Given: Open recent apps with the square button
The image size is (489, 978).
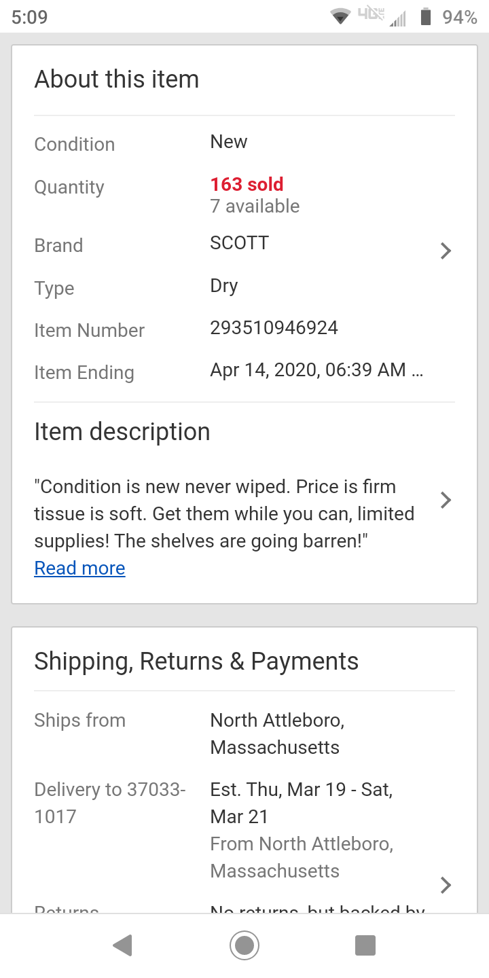Looking at the screenshot, I should 365,945.
